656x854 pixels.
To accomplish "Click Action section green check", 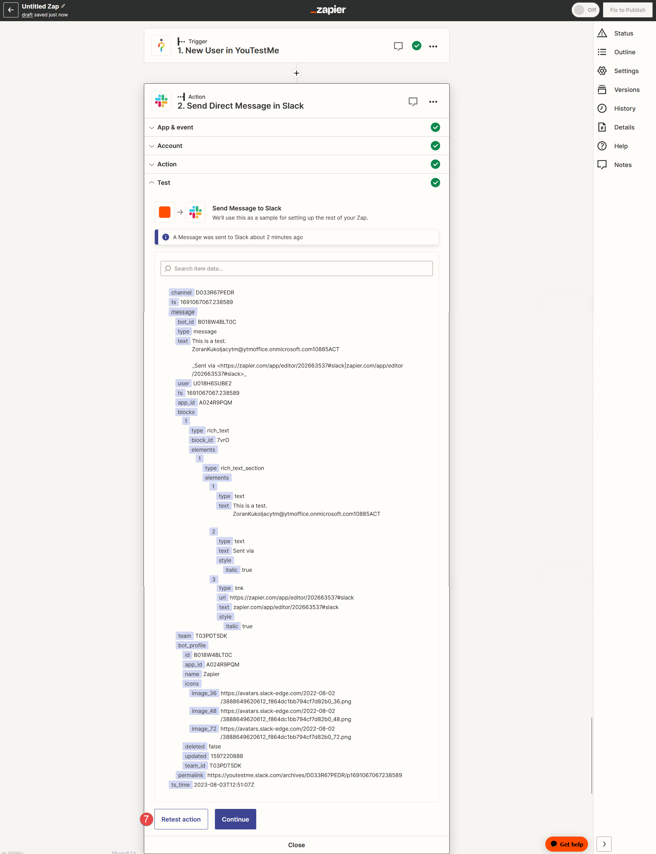I will click(x=435, y=164).
